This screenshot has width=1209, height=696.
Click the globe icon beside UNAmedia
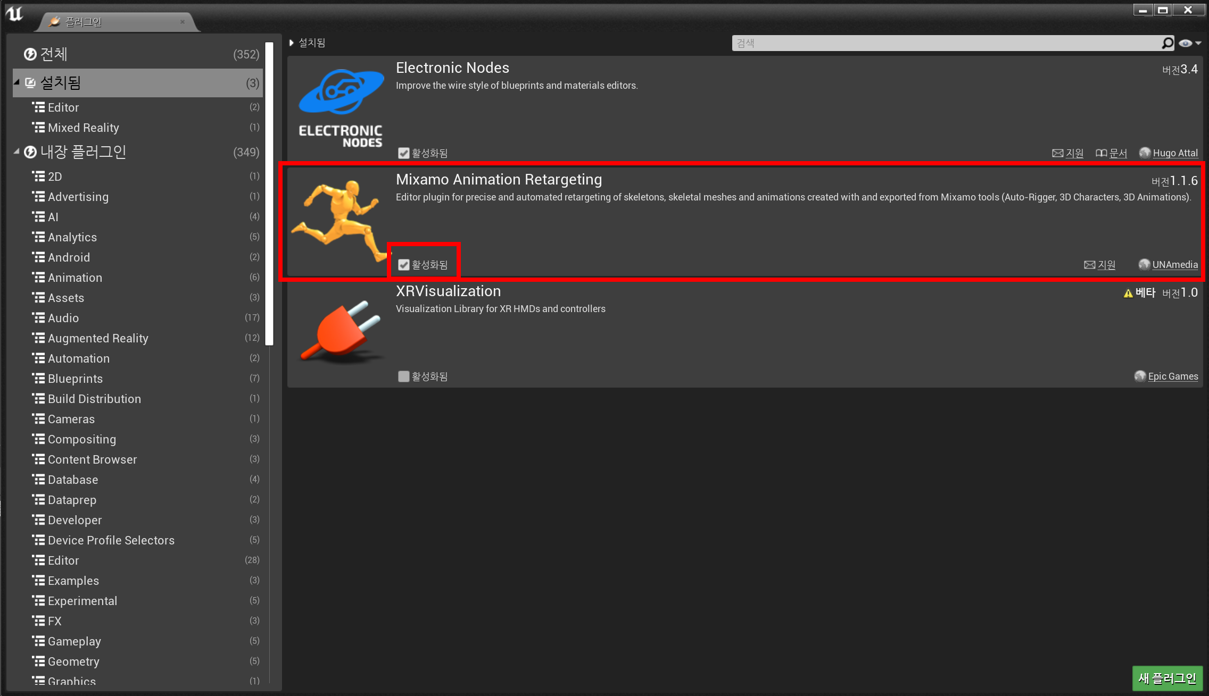1144,264
